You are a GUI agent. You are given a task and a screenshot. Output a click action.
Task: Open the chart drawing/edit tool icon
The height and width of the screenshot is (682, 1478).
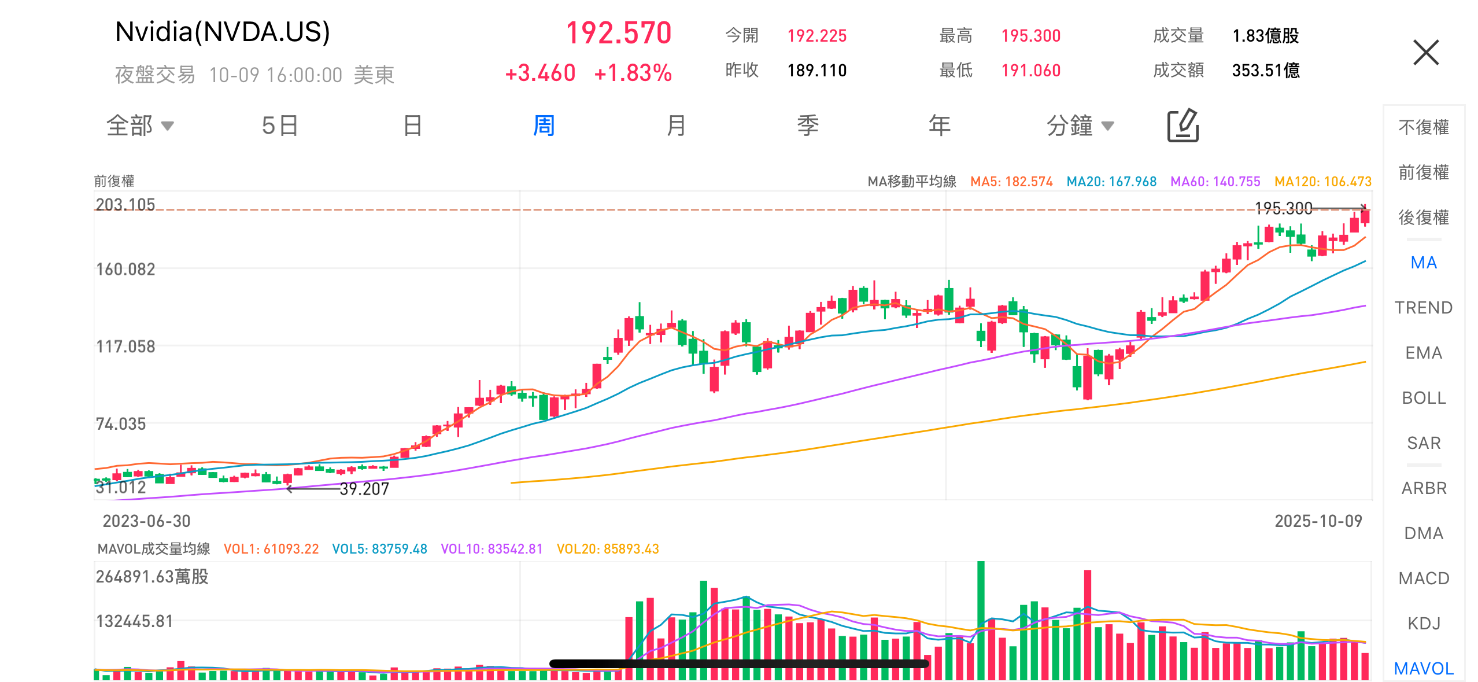pyautogui.click(x=1183, y=125)
